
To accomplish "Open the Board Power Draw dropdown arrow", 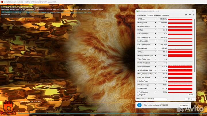I will pos(156,66).
